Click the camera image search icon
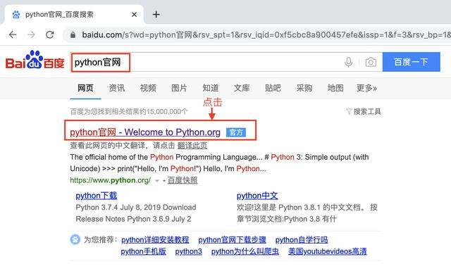Image resolution: width=451 pixels, height=266 pixels. (371, 62)
